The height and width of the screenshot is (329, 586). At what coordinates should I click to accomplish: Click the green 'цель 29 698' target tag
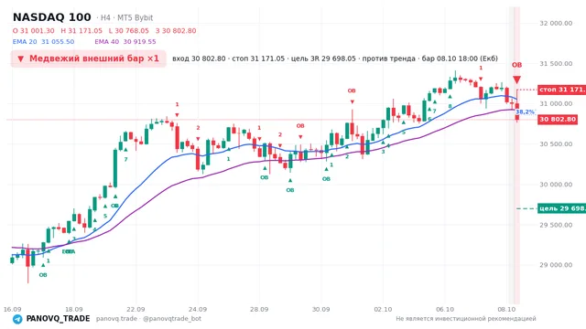[561, 208]
